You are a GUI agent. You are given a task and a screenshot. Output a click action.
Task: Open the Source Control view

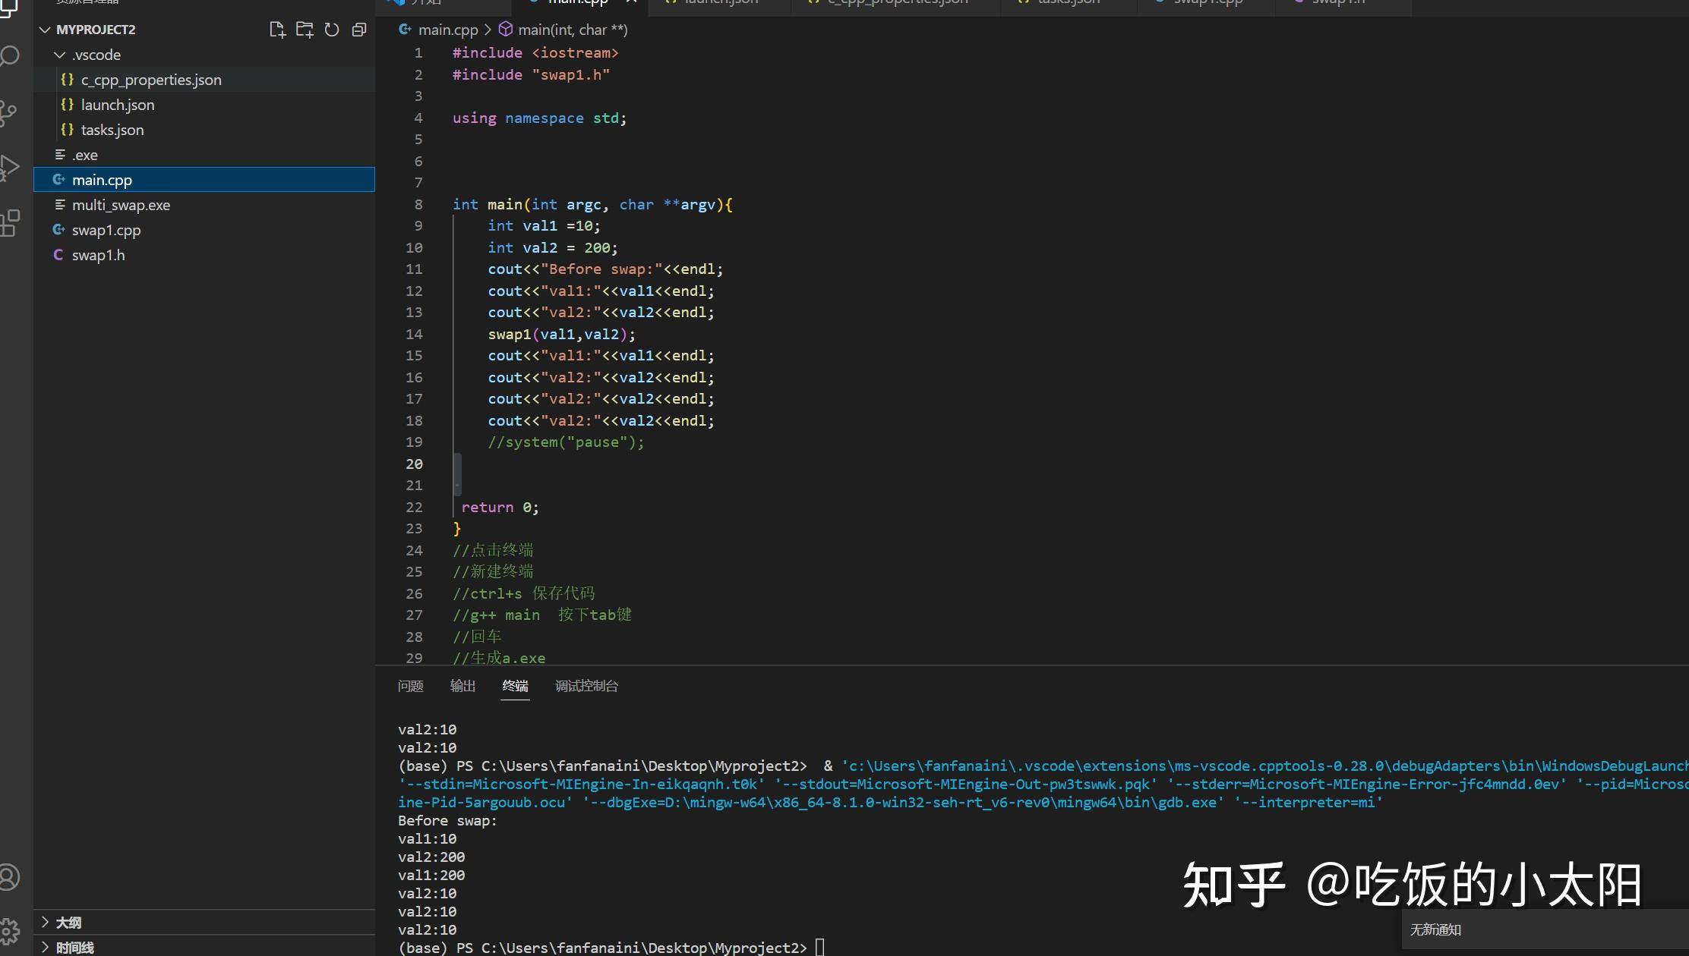[9, 112]
